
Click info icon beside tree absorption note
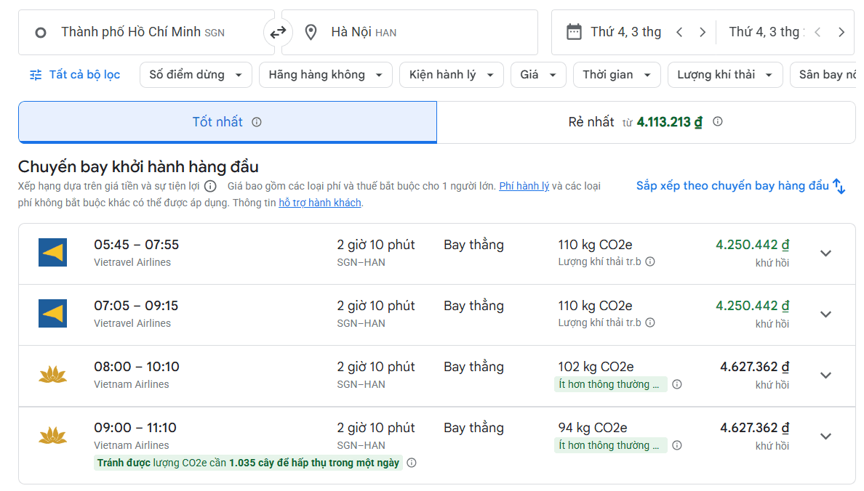click(412, 463)
